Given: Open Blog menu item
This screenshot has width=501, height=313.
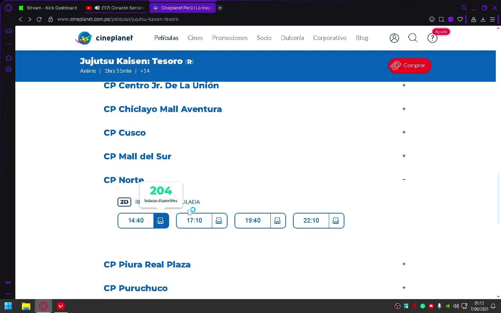Looking at the screenshot, I should (362, 38).
